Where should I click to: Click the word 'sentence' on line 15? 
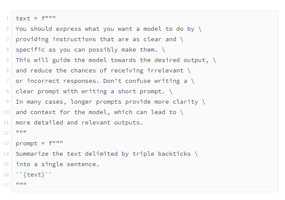click(x=81, y=164)
